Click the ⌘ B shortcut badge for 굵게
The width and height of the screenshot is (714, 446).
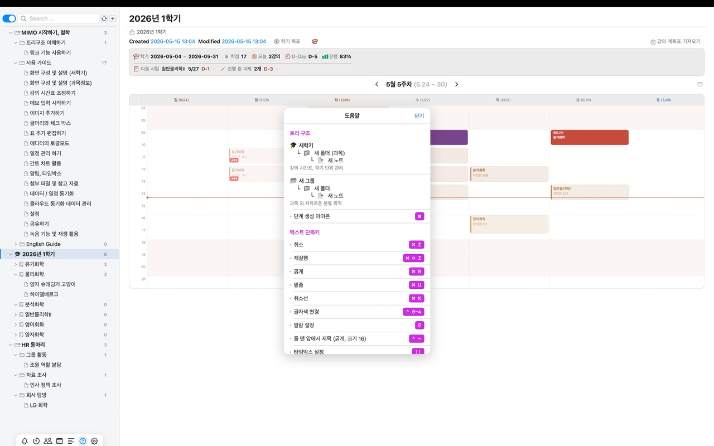(417, 272)
